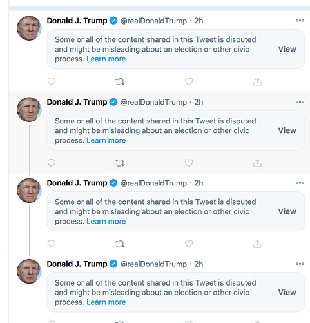Reply to the first tweet
Viewport: 310px width, 323px height.
[52, 81]
